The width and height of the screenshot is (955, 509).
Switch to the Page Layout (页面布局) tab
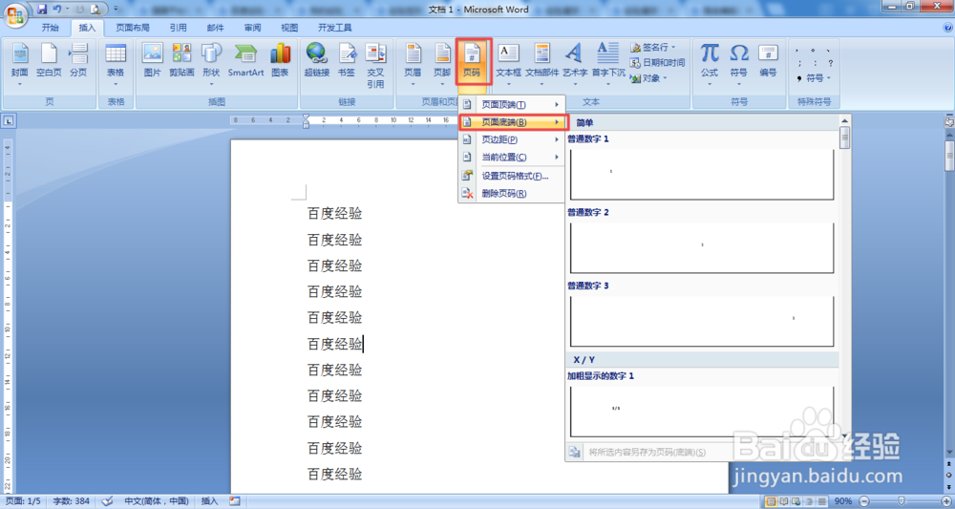133,28
